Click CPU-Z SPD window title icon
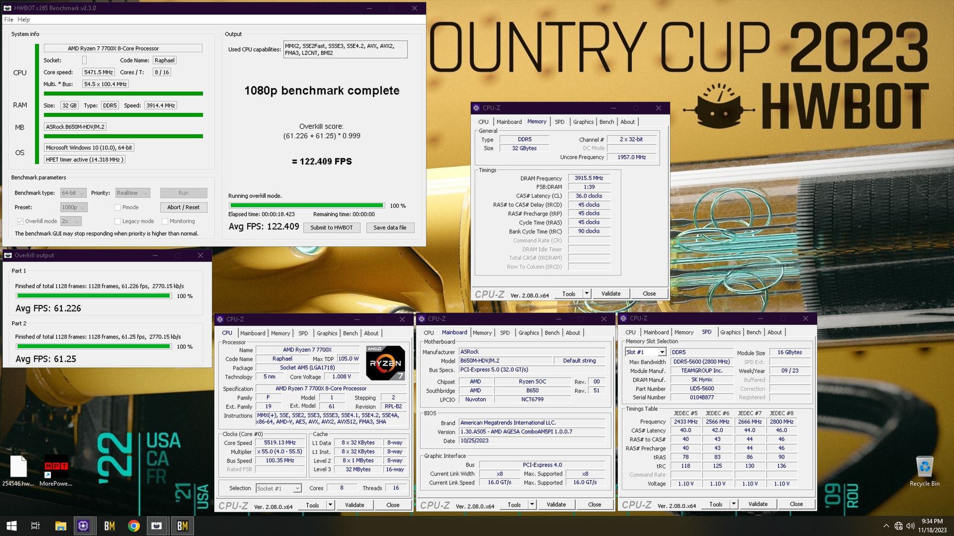The height and width of the screenshot is (536, 954). click(623, 318)
